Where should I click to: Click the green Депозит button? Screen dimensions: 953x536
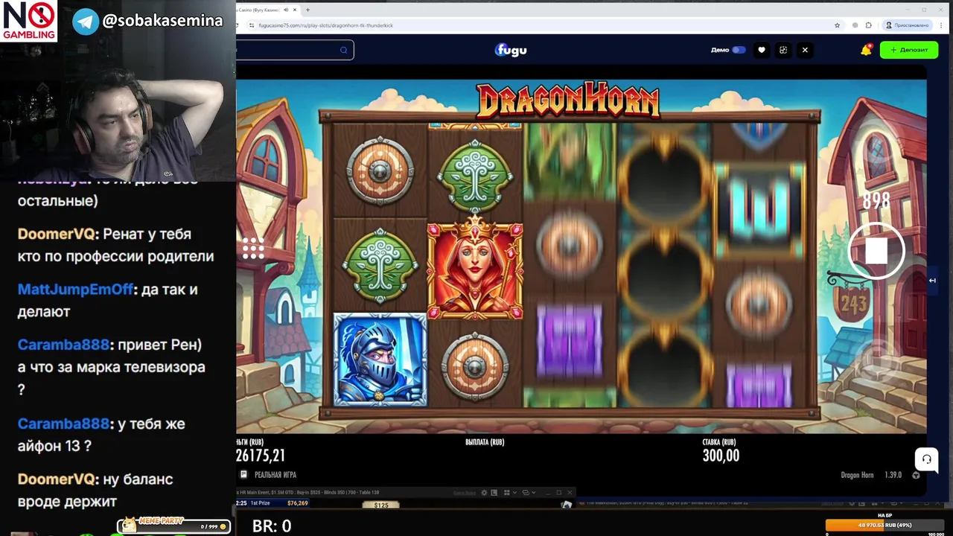click(x=909, y=50)
